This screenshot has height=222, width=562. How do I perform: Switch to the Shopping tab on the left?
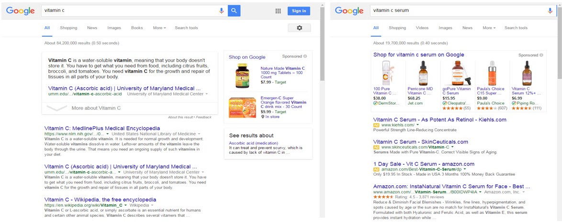68,28
